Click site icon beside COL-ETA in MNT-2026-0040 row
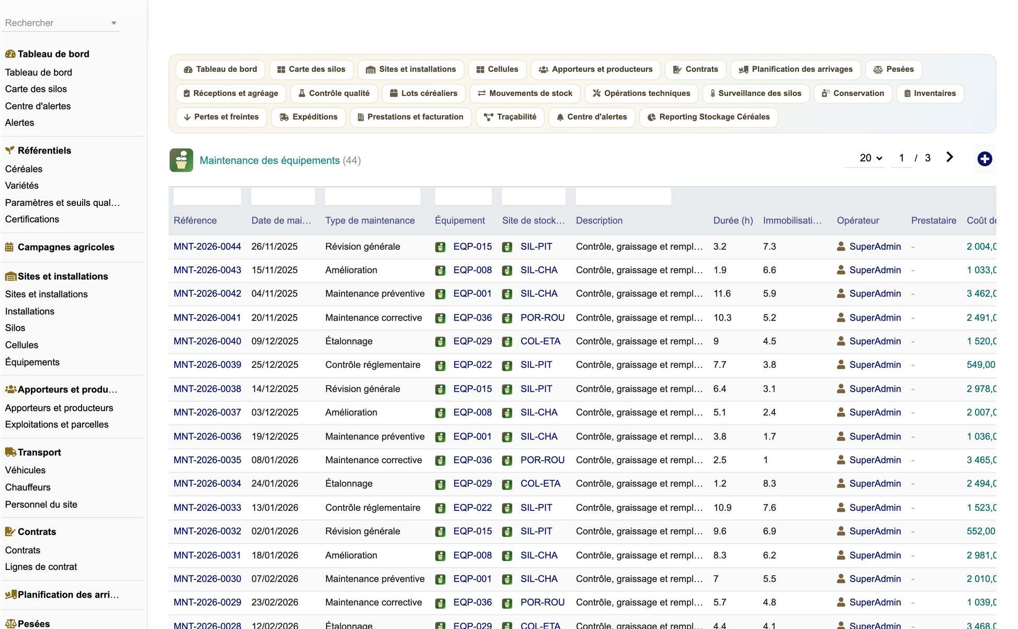The image size is (1018, 629). [x=507, y=342]
